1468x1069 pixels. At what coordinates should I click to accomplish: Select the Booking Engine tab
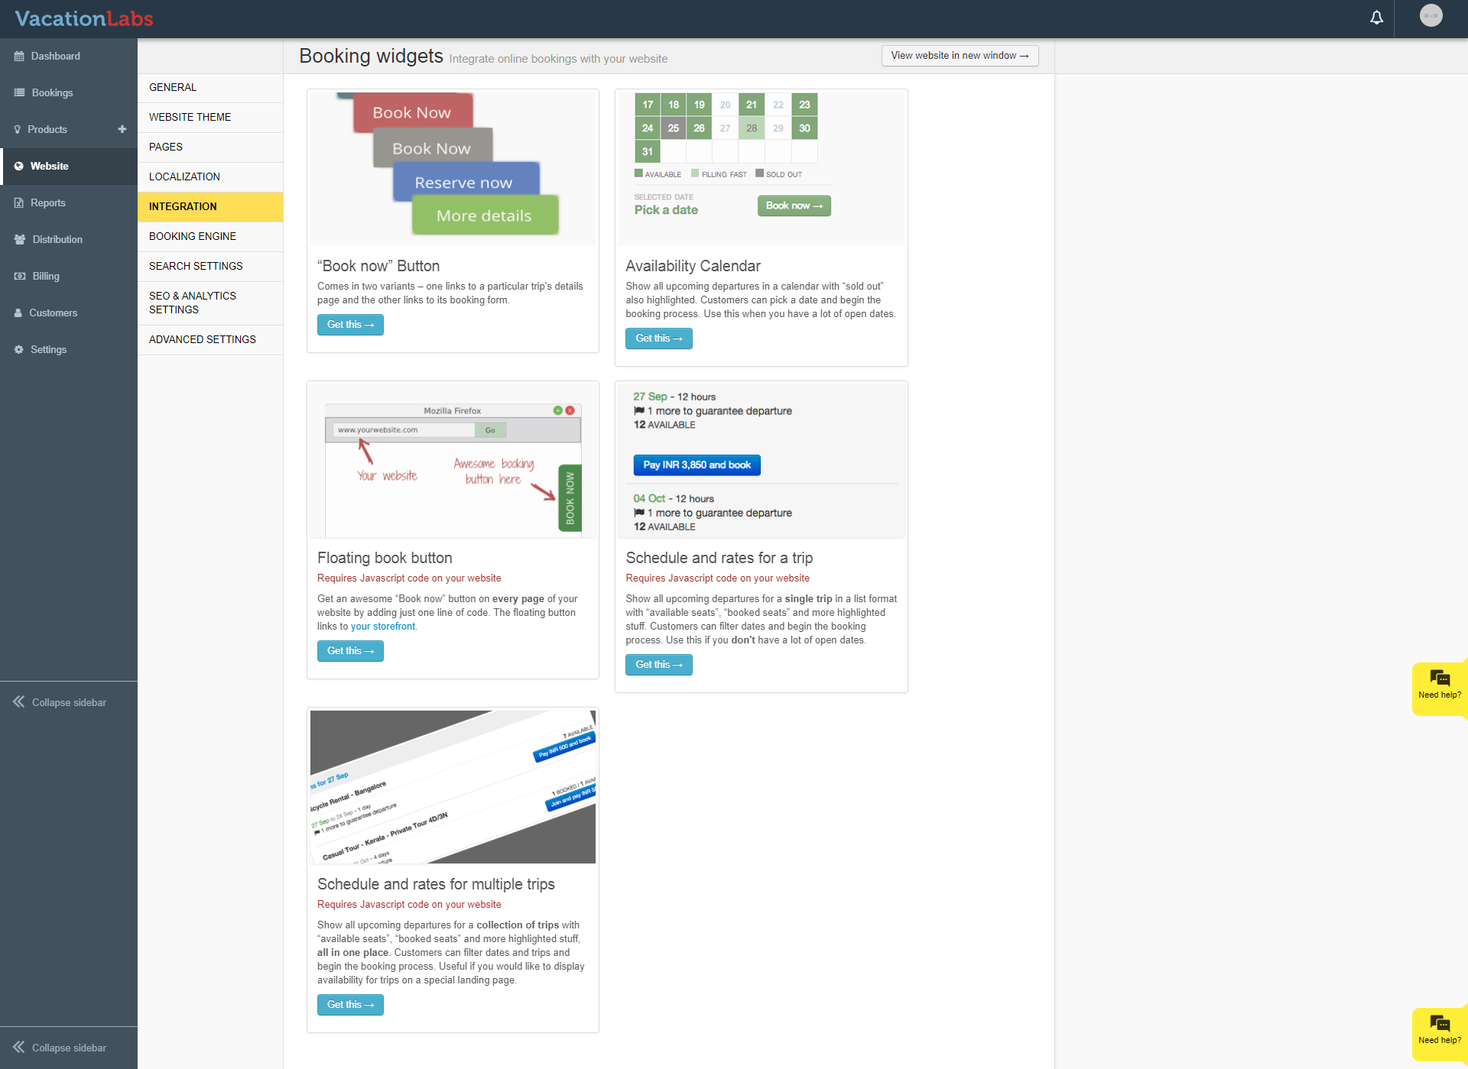coord(193,237)
